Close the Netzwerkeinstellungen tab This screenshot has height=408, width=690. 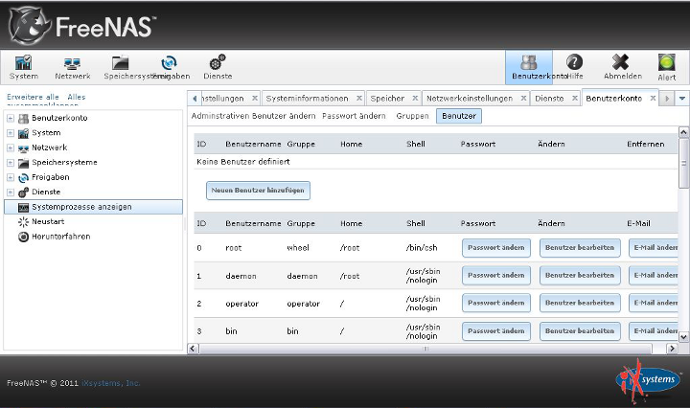[x=523, y=98]
